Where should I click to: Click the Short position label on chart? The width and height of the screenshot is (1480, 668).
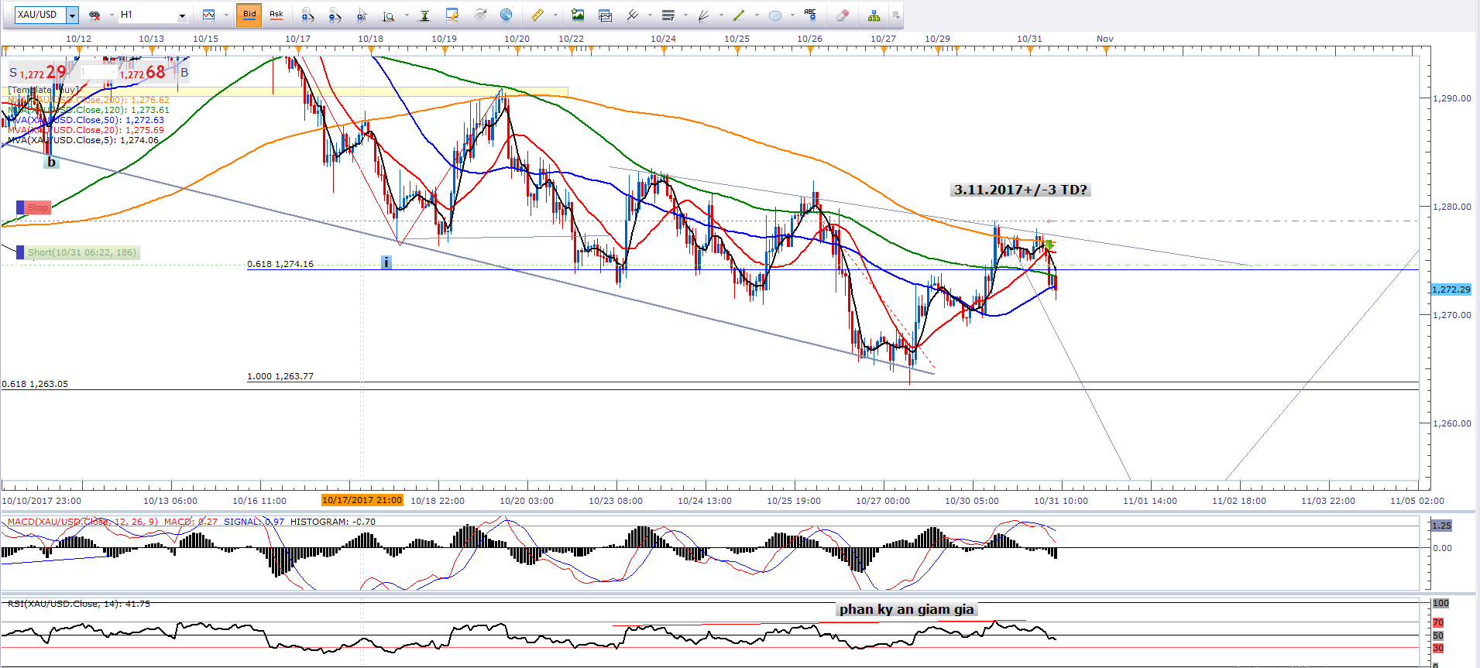pyautogui.click(x=81, y=252)
